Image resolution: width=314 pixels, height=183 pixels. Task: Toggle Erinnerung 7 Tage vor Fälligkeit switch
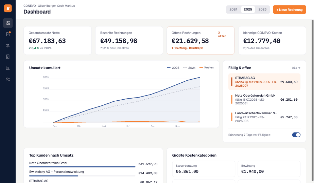pos(296,135)
